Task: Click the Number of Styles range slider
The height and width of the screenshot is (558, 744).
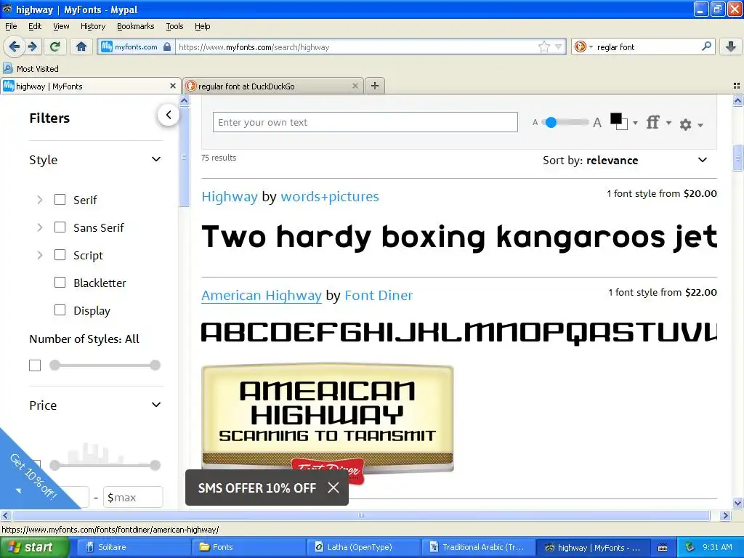Action: [105, 365]
